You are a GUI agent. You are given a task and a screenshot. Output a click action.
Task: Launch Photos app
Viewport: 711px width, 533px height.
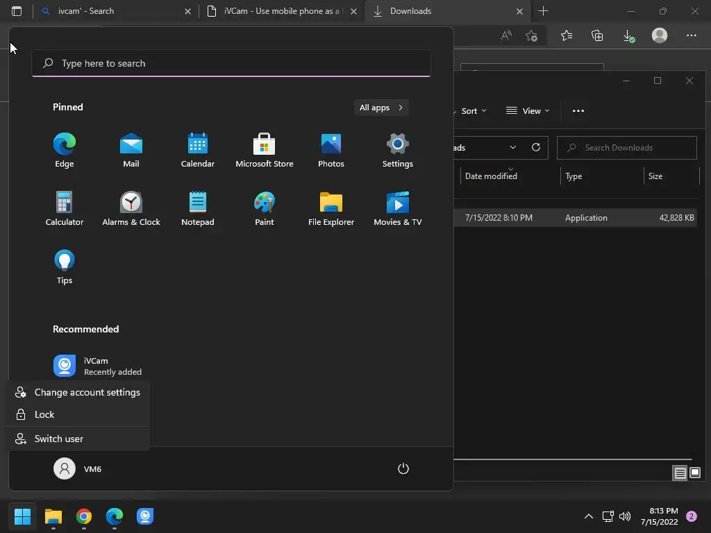click(x=331, y=151)
